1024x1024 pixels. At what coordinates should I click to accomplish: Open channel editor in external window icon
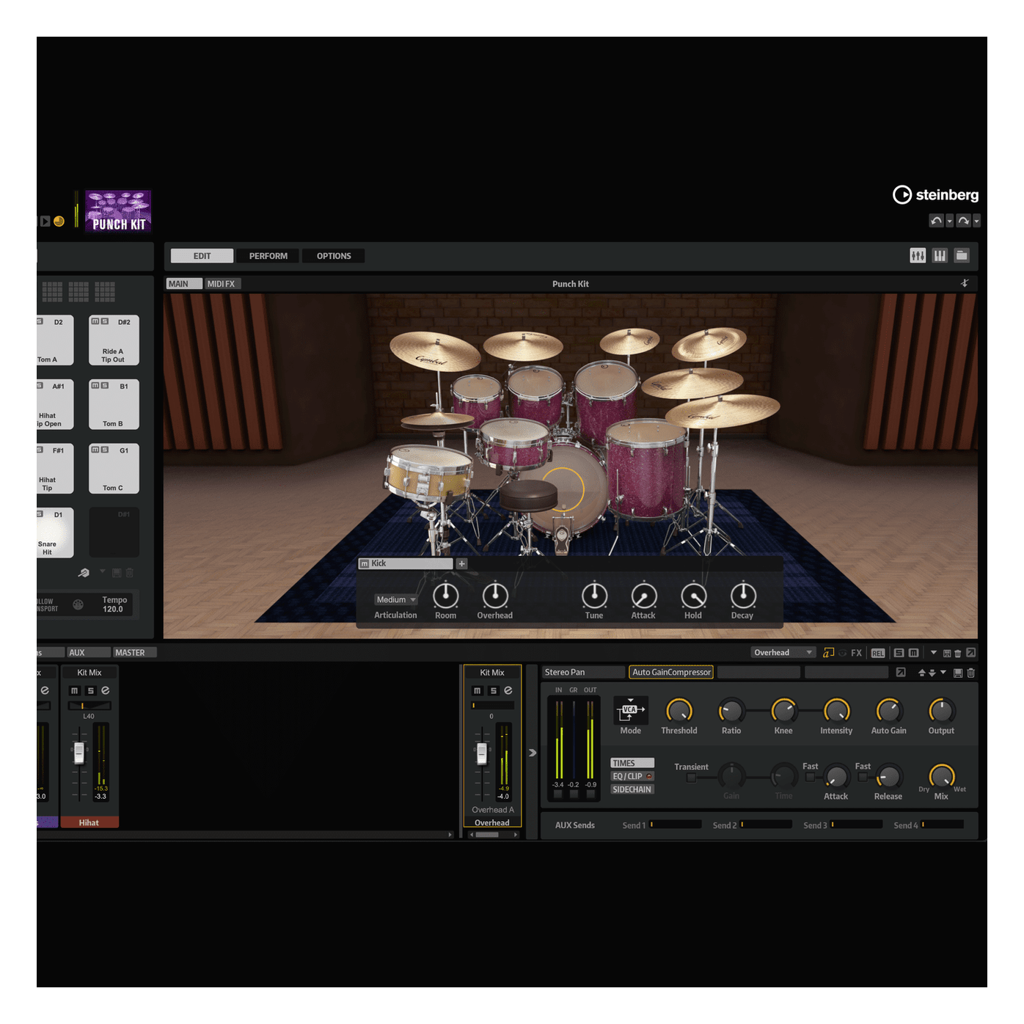point(970,652)
